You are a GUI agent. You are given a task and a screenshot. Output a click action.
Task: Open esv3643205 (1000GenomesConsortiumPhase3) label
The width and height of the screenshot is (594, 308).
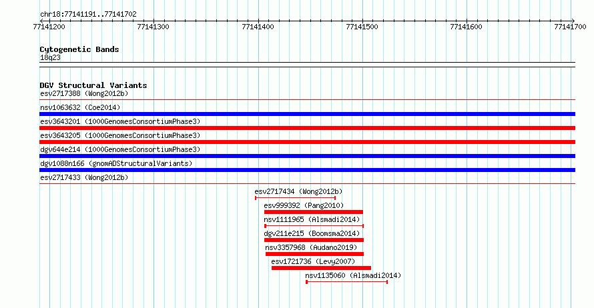click(120, 135)
